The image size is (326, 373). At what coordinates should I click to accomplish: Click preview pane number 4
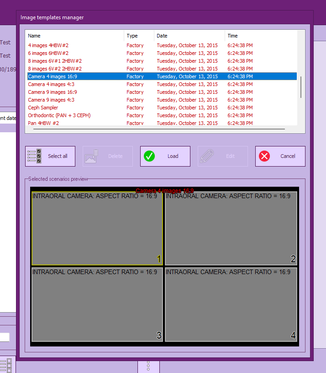point(231,304)
